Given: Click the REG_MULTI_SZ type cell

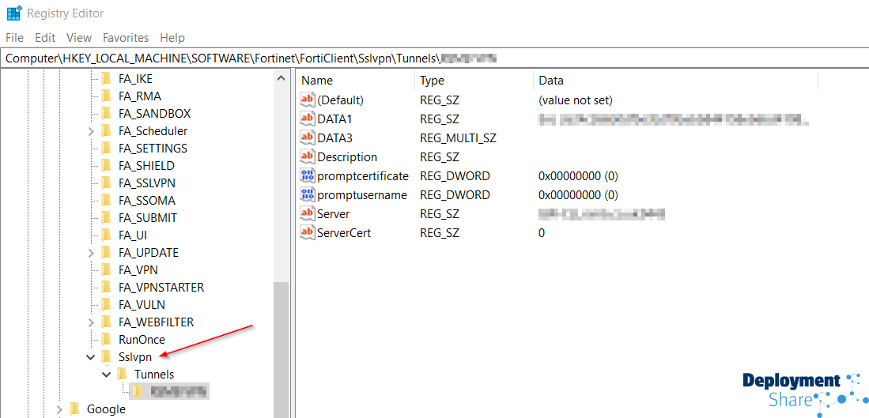Looking at the screenshot, I should [x=458, y=138].
